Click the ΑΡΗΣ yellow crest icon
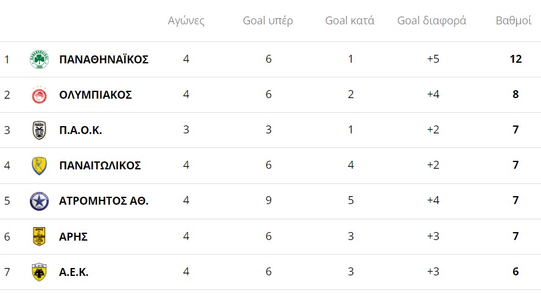 (x=39, y=236)
